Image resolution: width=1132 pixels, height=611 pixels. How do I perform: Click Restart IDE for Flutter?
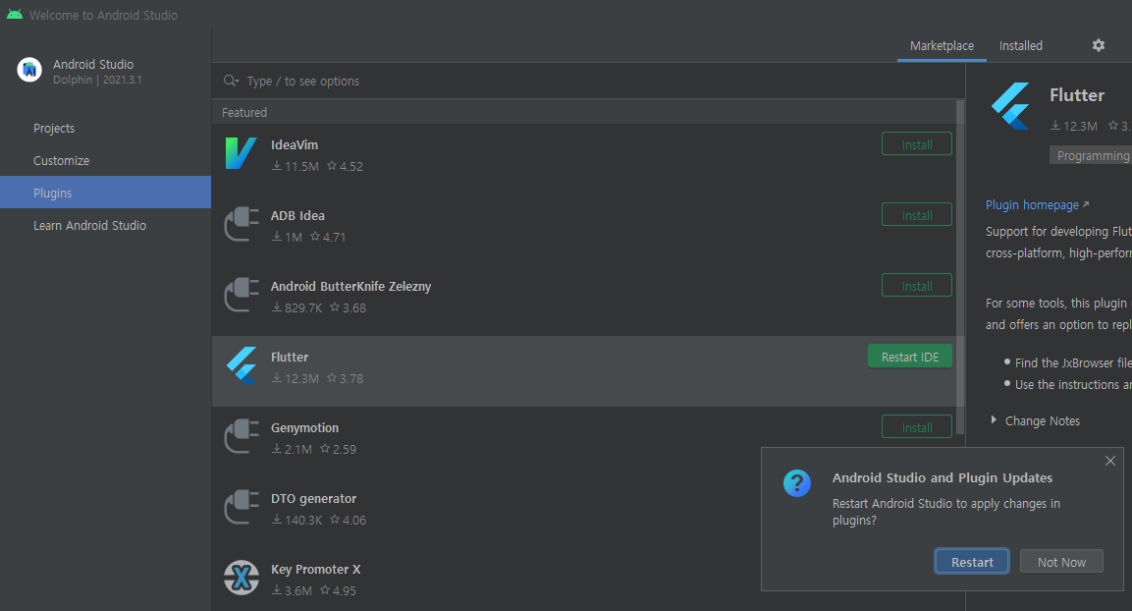click(x=910, y=357)
